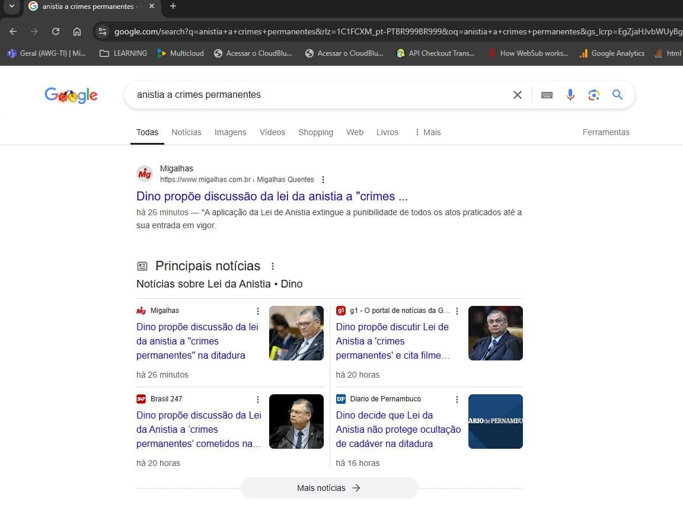Open the first Acessar o CloudBlu bookmark
The height and width of the screenshot is (514, 683).
click(x=253, y=53)
